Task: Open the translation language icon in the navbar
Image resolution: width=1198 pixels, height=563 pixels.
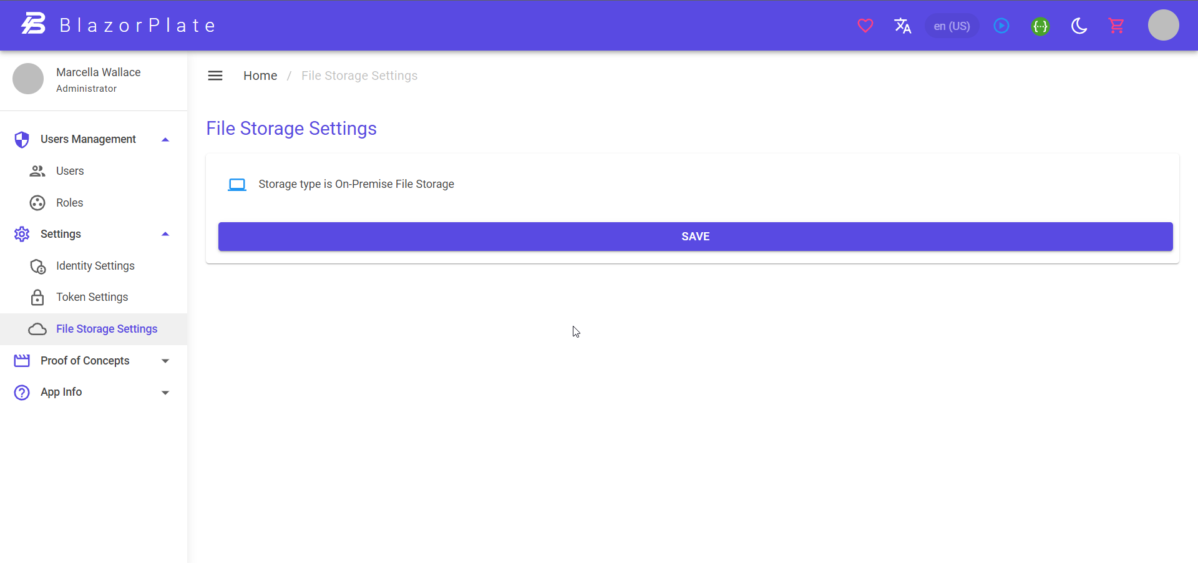Action: 903,26
